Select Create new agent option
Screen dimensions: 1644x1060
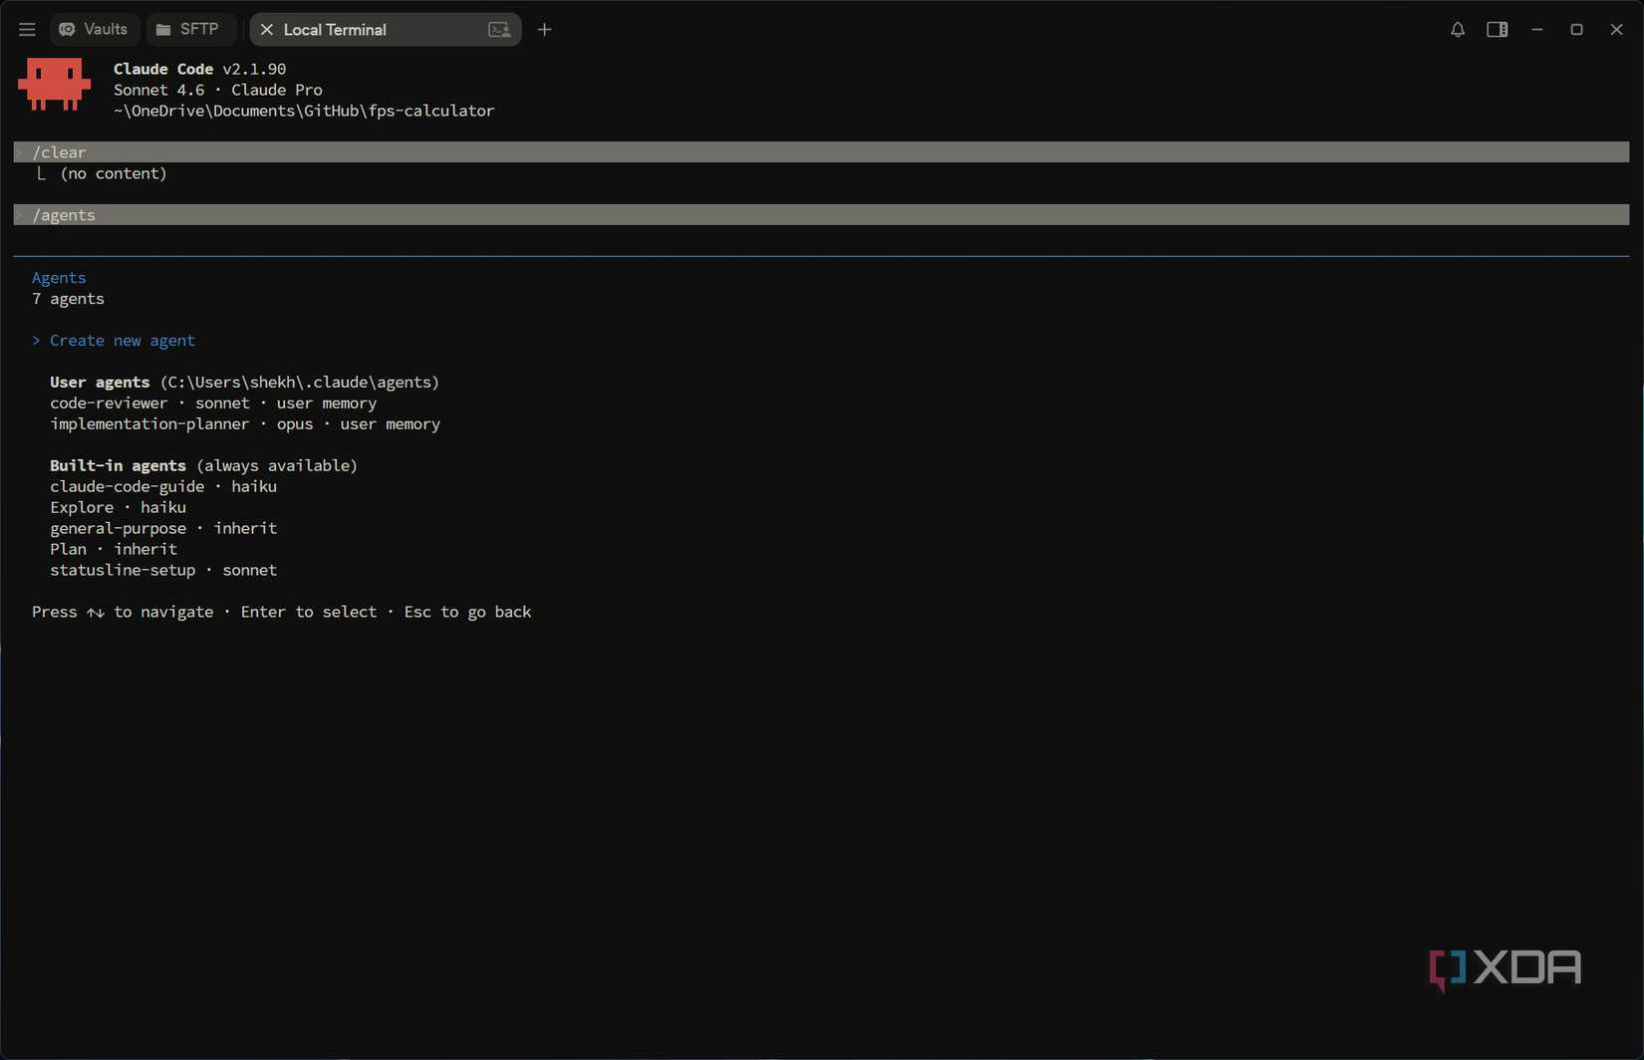pos(123,341)
